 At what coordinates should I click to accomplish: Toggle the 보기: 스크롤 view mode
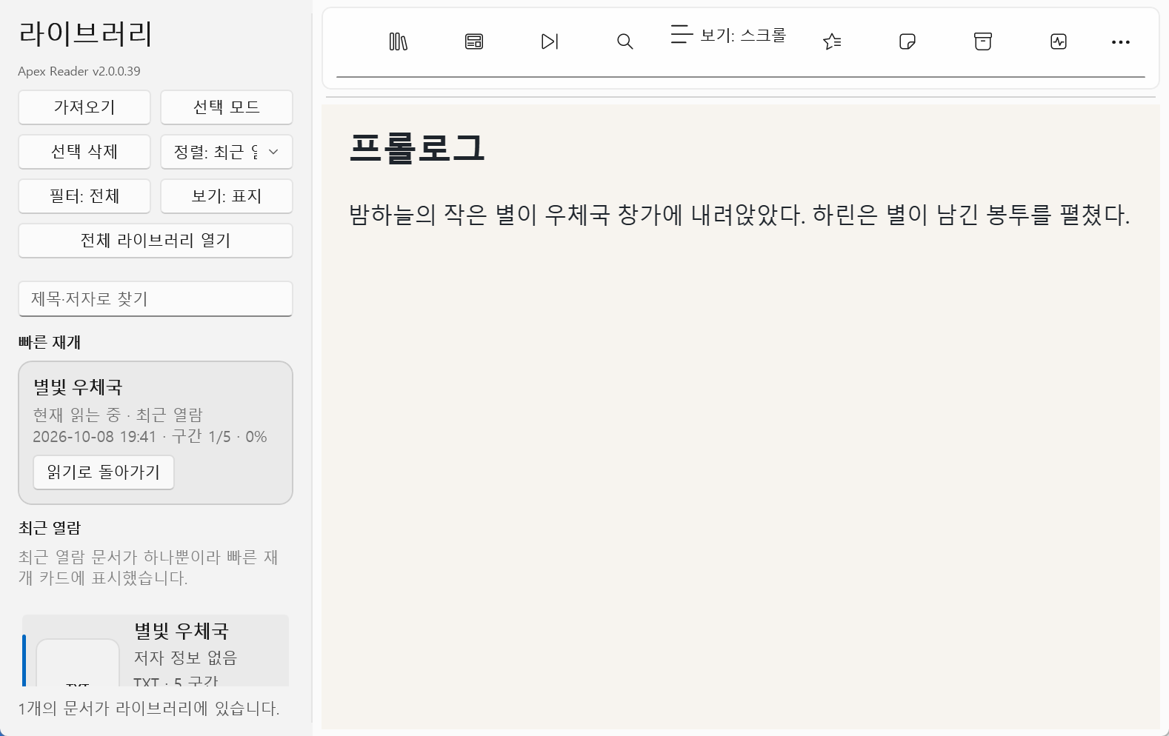click(728, 35)
